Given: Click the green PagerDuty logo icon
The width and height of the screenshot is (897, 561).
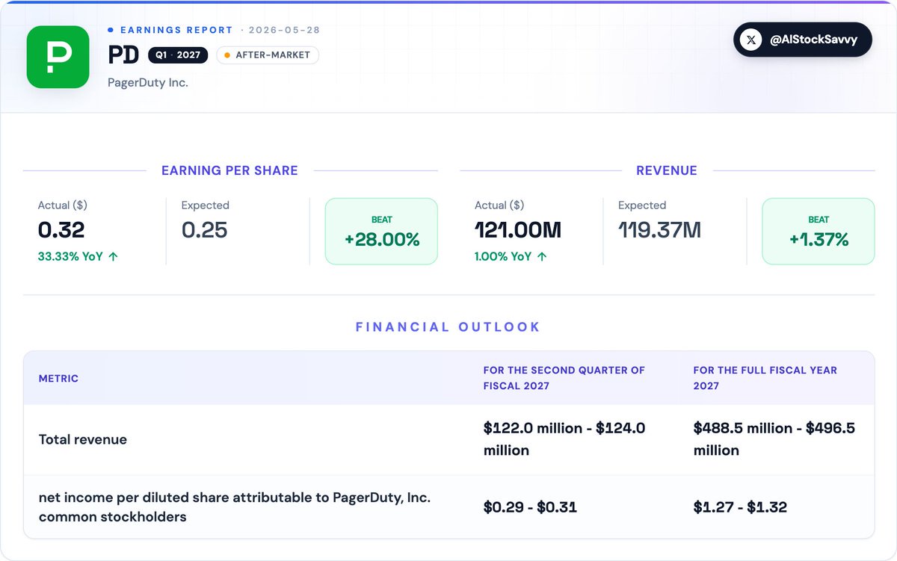Looking at the screenshot, I should tap(58, 57).
